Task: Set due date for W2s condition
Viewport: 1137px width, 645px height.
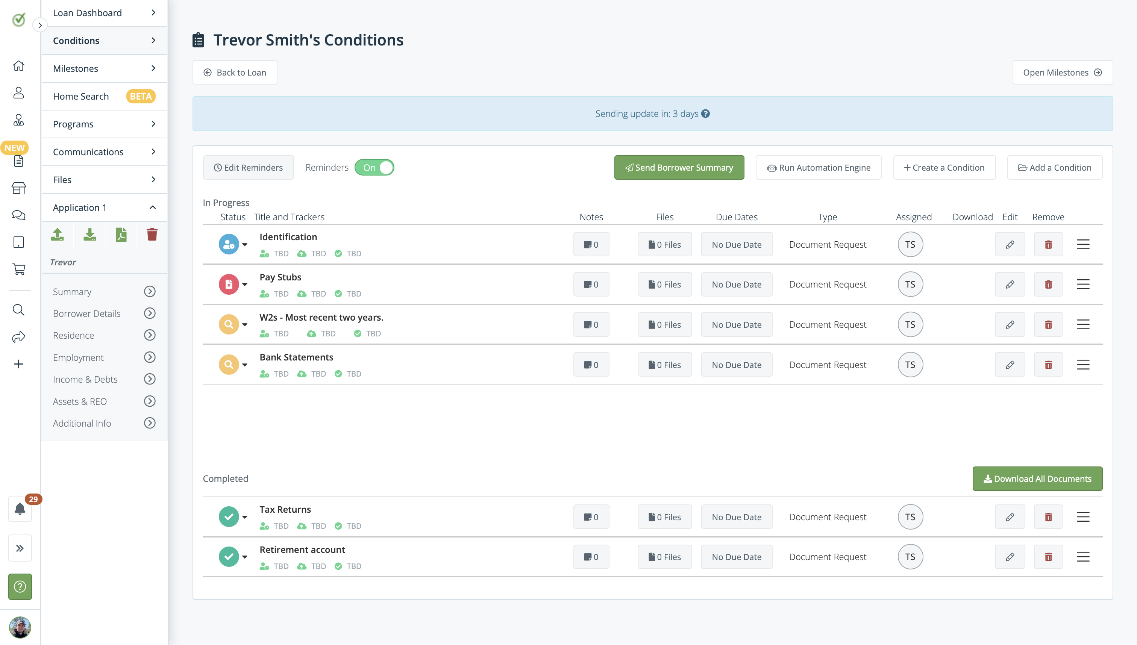Action: coord(737,325)
